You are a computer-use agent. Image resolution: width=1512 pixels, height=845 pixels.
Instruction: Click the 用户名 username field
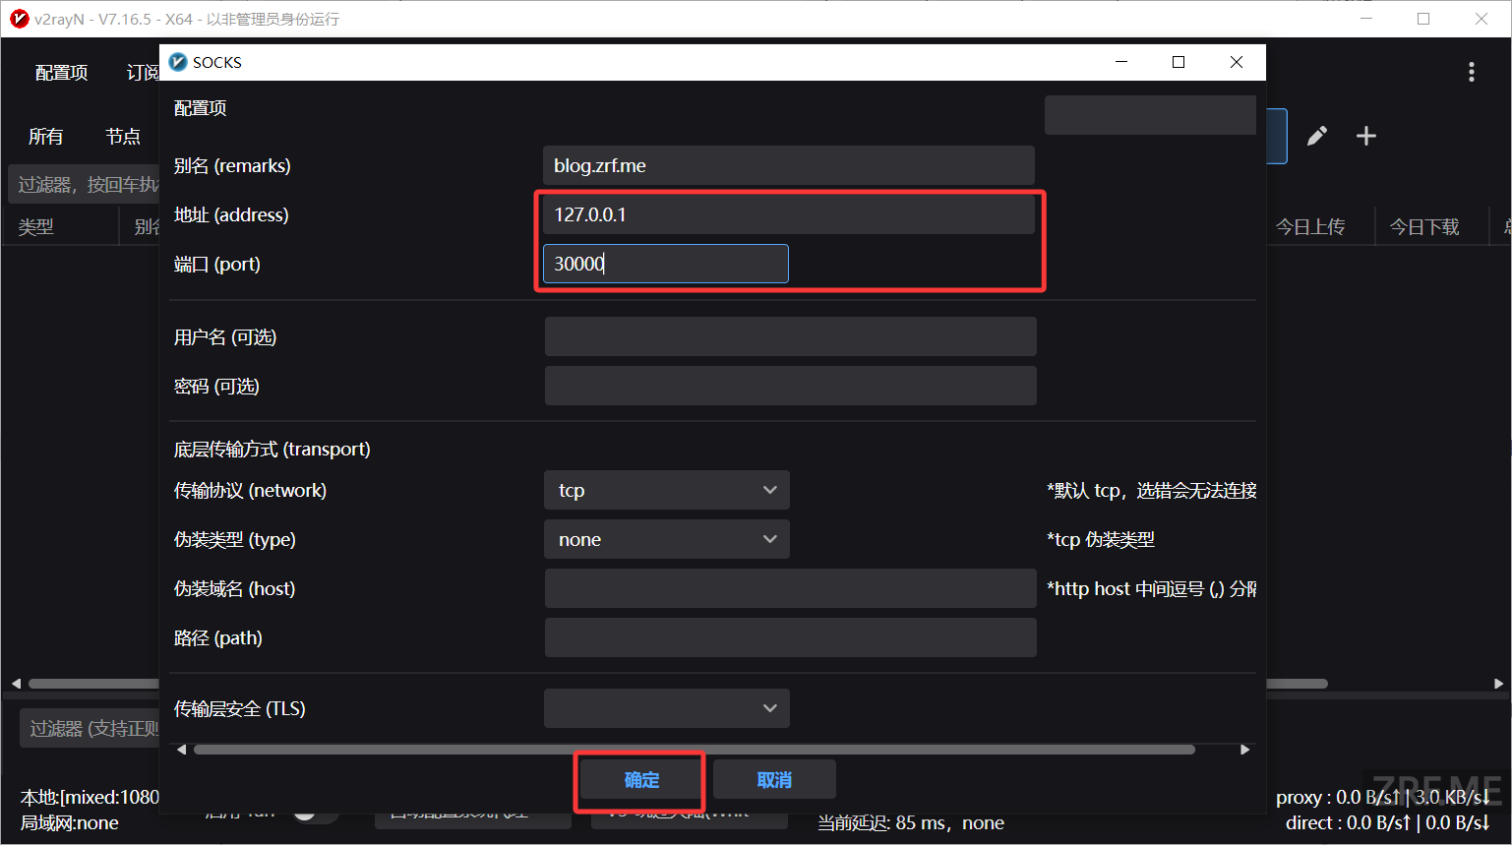pyautogui.click(x=791, y=336)
